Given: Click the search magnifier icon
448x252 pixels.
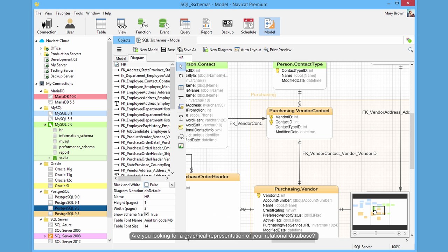Looking at the screenshot, I should (411, 50).
